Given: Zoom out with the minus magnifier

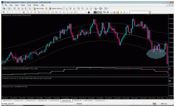Looking at the screenshot, I should coord(83,8).
